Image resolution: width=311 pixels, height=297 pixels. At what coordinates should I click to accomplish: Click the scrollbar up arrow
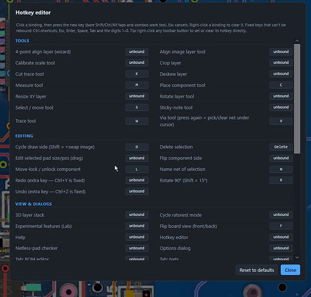coord(297,40)
